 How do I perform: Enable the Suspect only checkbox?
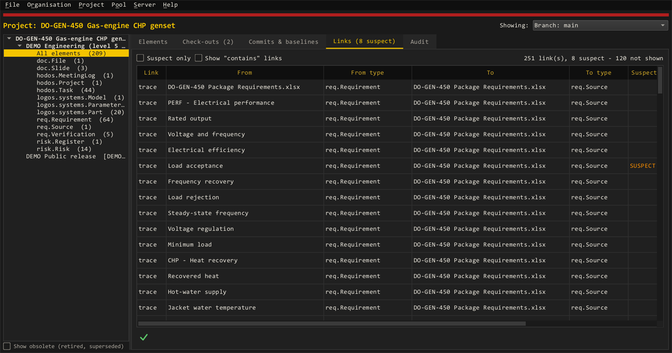tap(140, 58)
